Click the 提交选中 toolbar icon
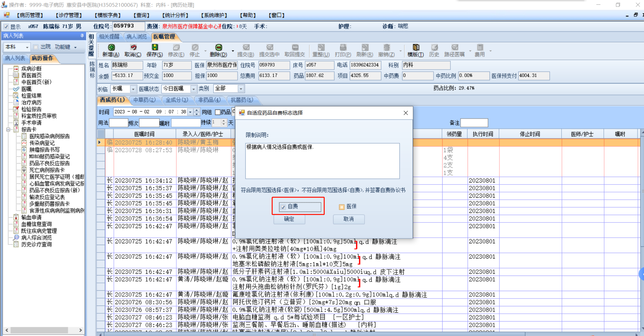This screenshot has width=644, height=336. click(269, 47)
